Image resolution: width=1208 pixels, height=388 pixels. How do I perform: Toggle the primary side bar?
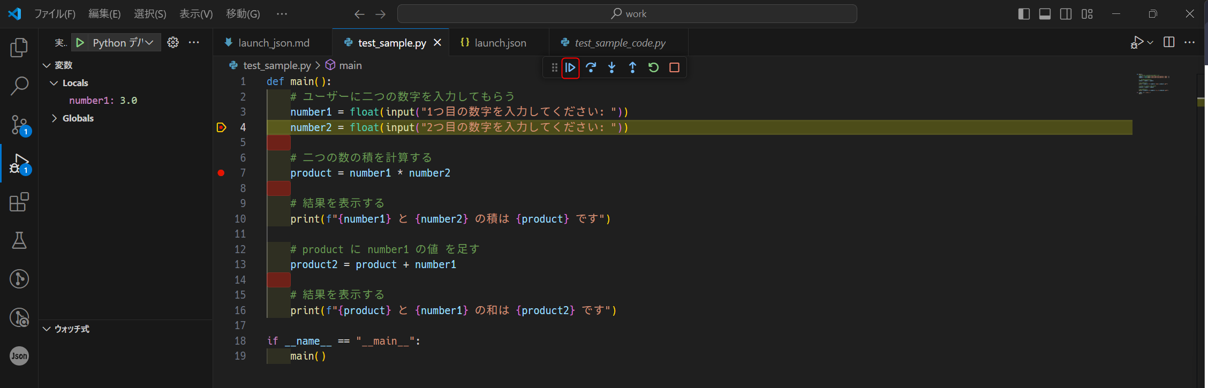coord(1024,14)
